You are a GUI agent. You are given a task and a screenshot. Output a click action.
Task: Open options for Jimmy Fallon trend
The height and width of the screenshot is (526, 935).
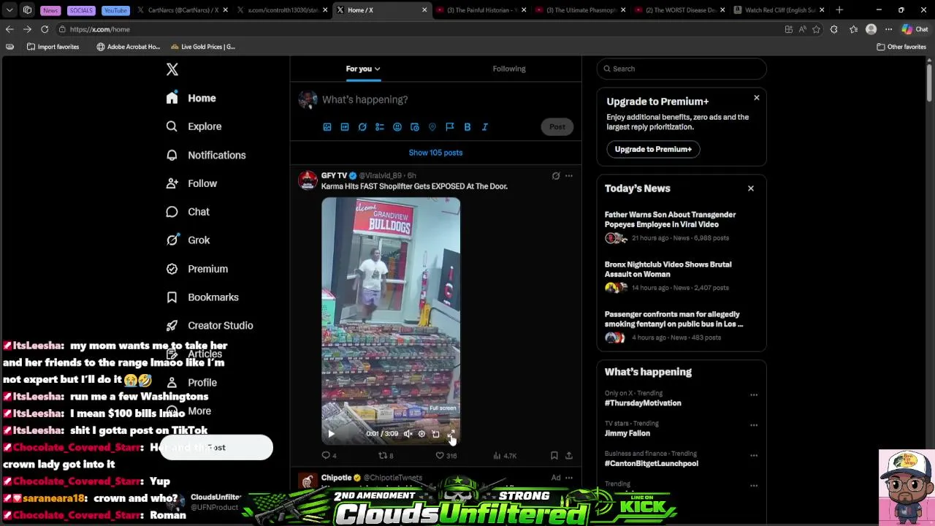tap(754, 425)
